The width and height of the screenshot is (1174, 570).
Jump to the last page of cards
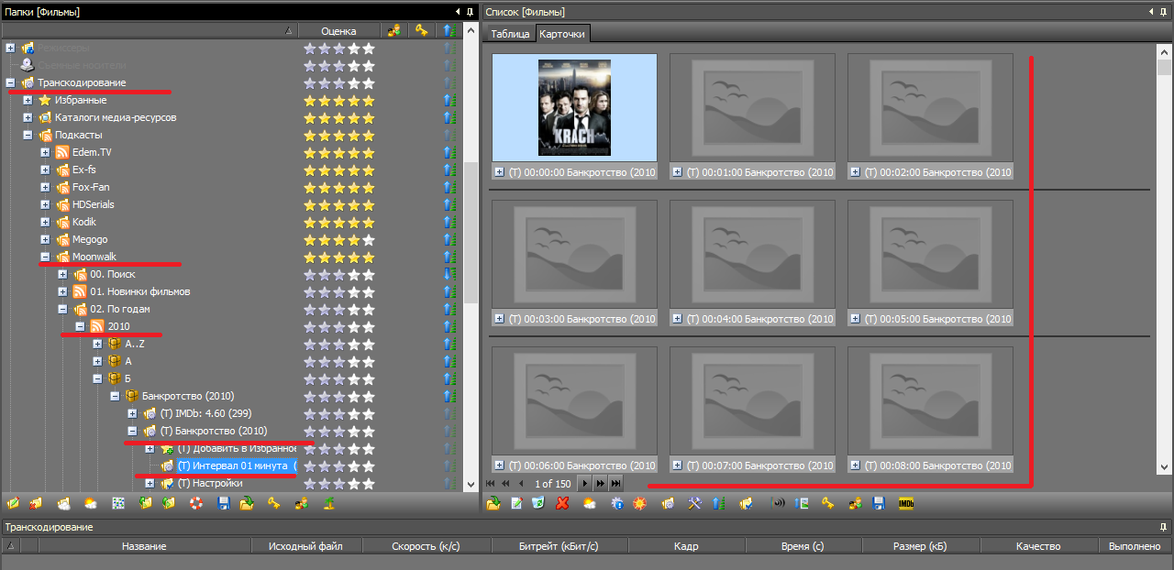pos(615,483)
